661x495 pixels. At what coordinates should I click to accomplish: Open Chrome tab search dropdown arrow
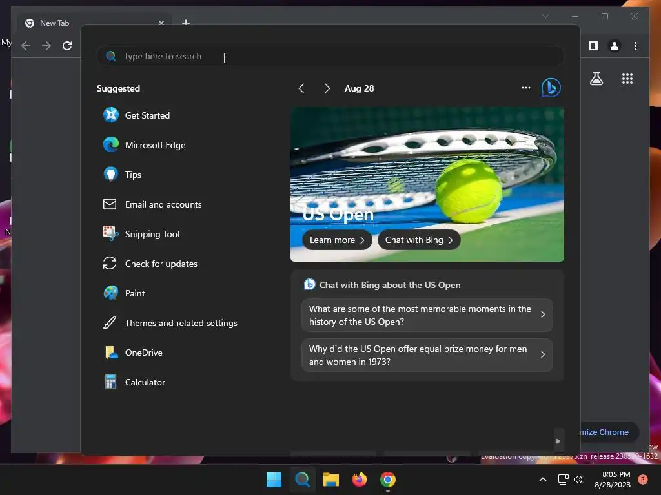(x=545, y=16)
